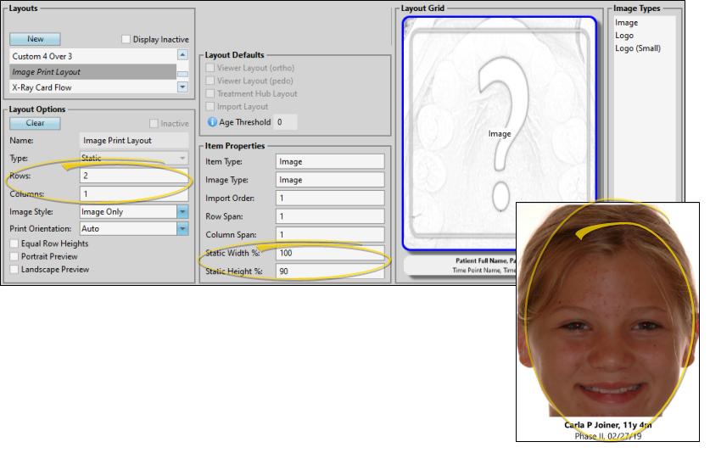The height and width of the screenshot is (453, 710).
Task: Click the Age Threshold info icon
Action: pos(212,122)
